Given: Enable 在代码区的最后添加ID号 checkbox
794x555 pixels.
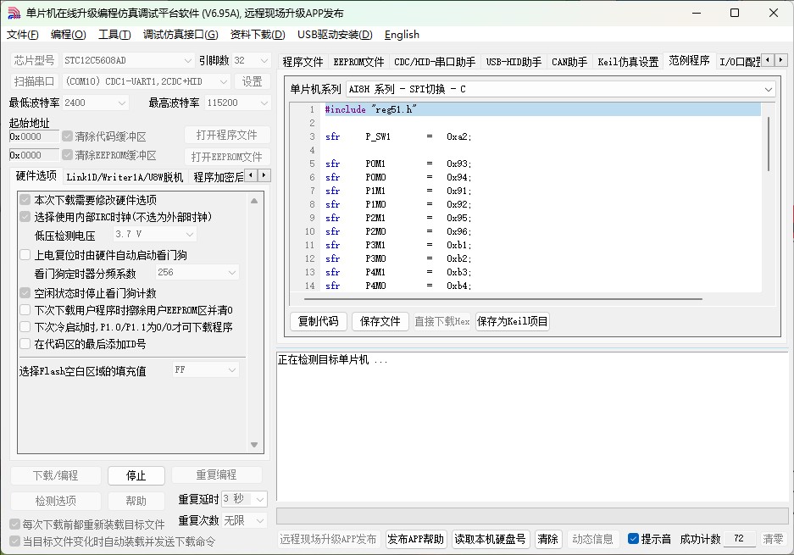Looking at the screenshot, I should pyautogui.click(x=25, y=344).
